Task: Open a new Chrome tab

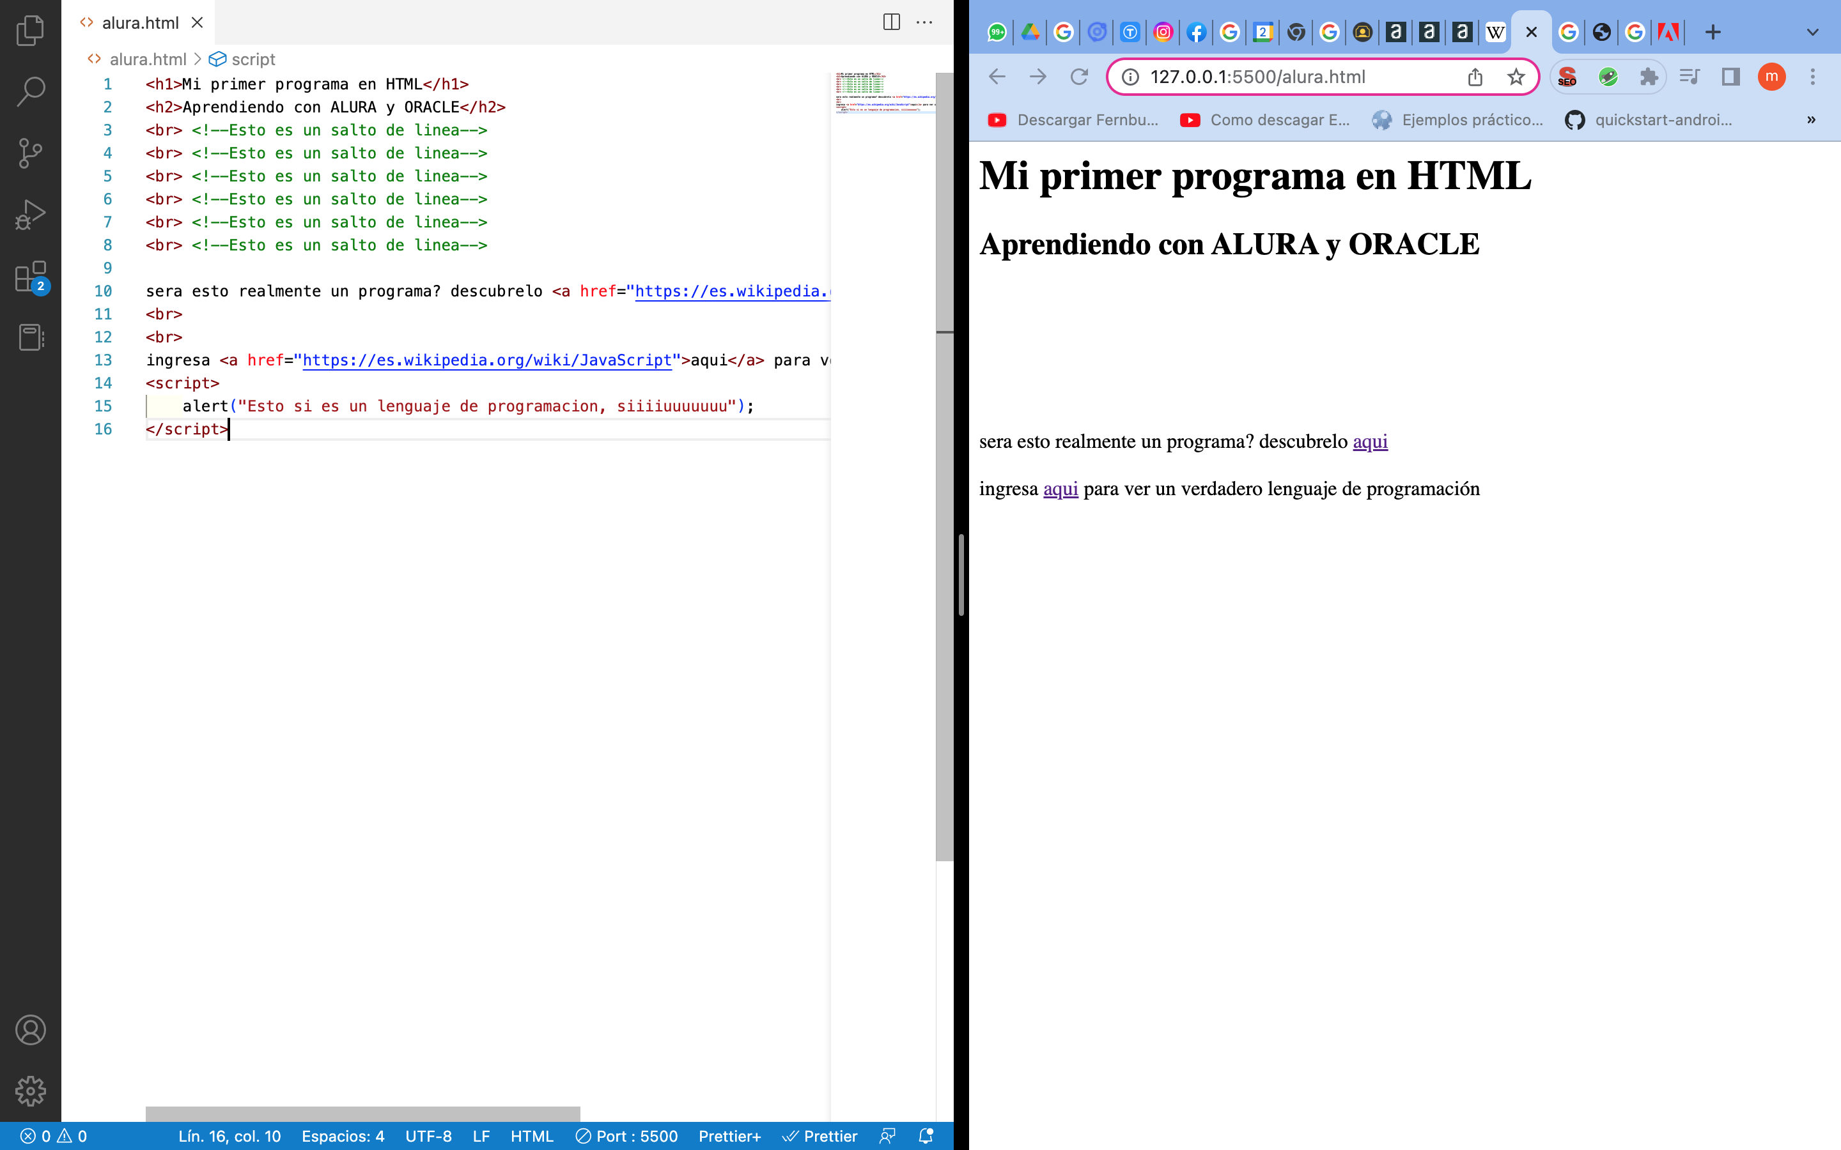Action: (x=1713, y=32)
